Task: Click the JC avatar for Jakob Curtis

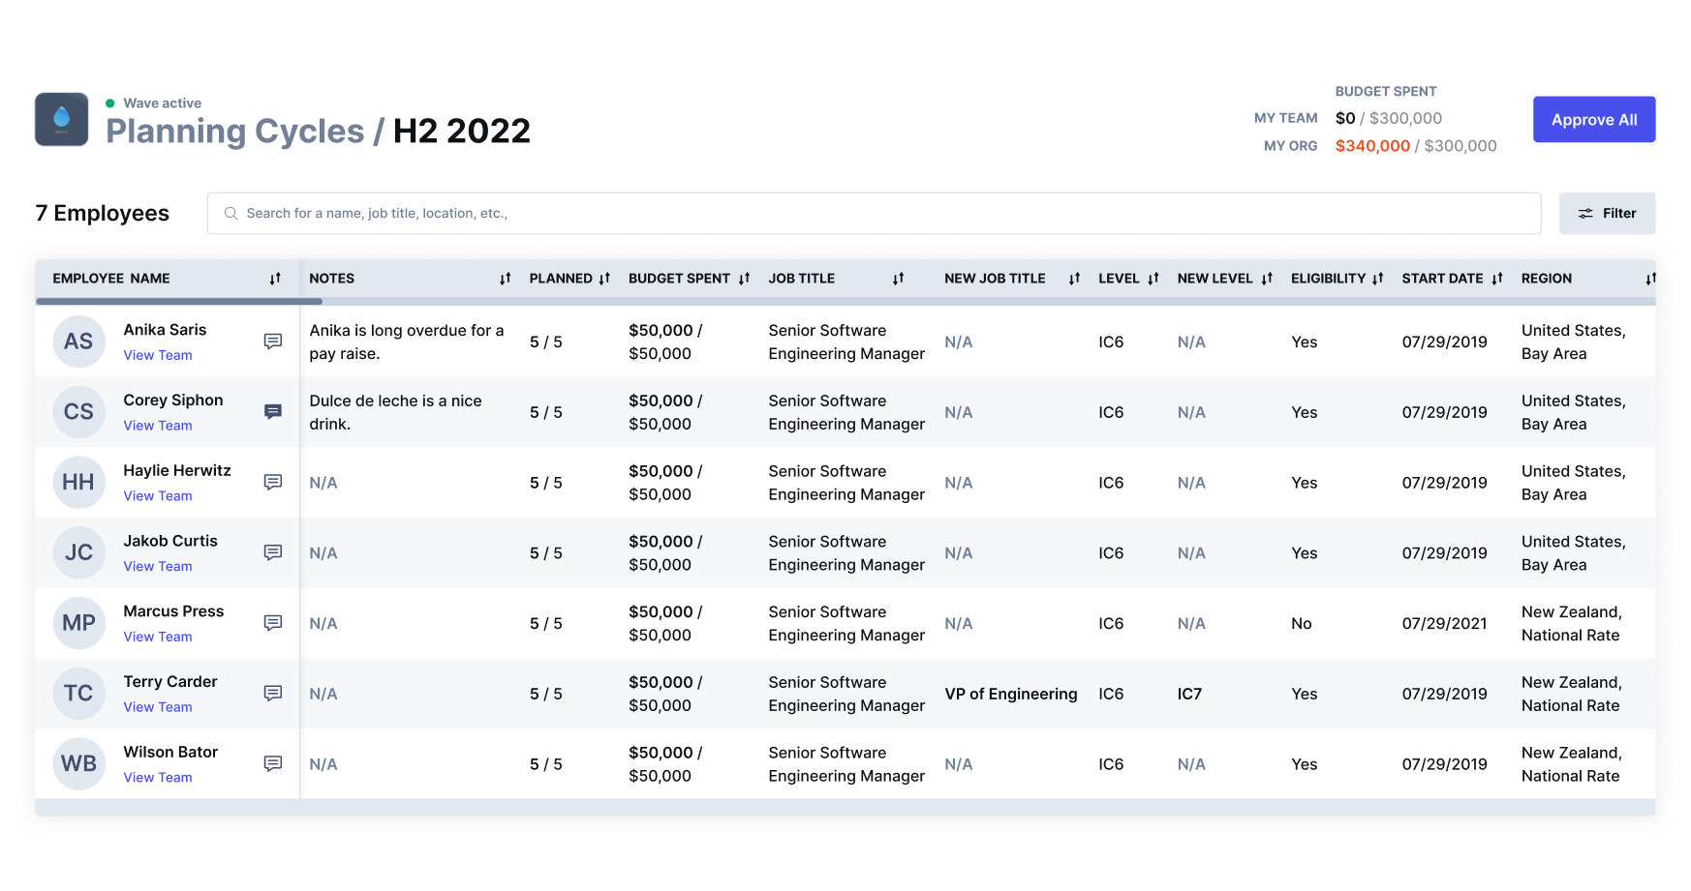Action: pyautogui.click(x=78, y=552)
